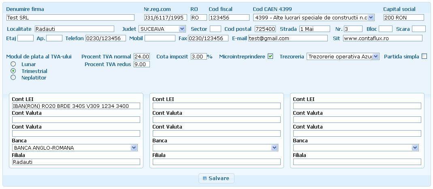Choose the Neplatitor radio option

13,77
